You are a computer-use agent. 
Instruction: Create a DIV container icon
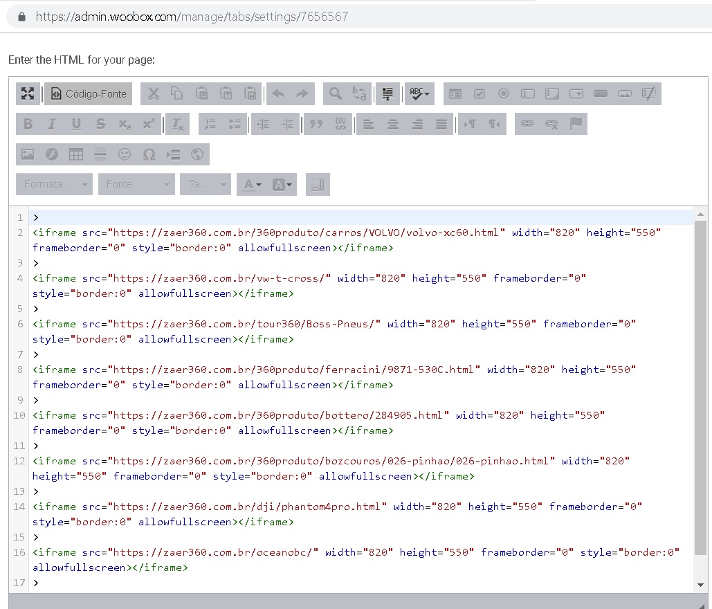[340, 124]
